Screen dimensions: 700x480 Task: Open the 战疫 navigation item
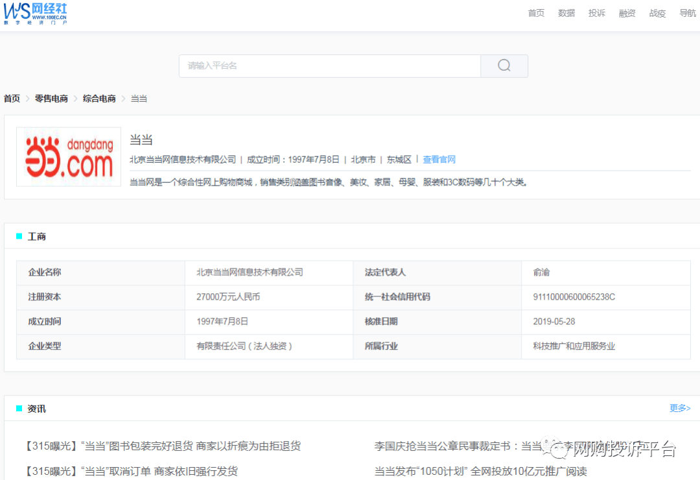click(x=657, y=12)
